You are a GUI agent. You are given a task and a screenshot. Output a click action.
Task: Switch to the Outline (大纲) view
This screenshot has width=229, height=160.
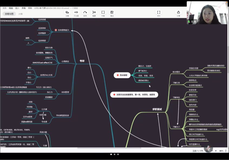tap(20, 14)
